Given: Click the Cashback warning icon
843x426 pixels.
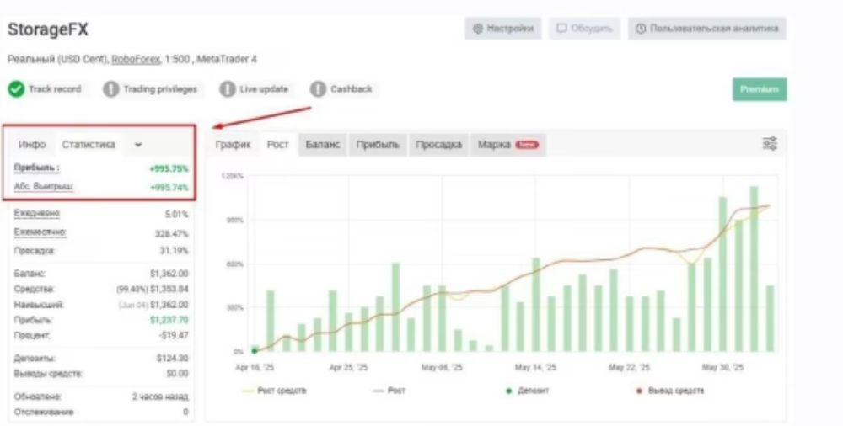Looking at the screenshot, I should pyautogui.click(x=318, y=88).
